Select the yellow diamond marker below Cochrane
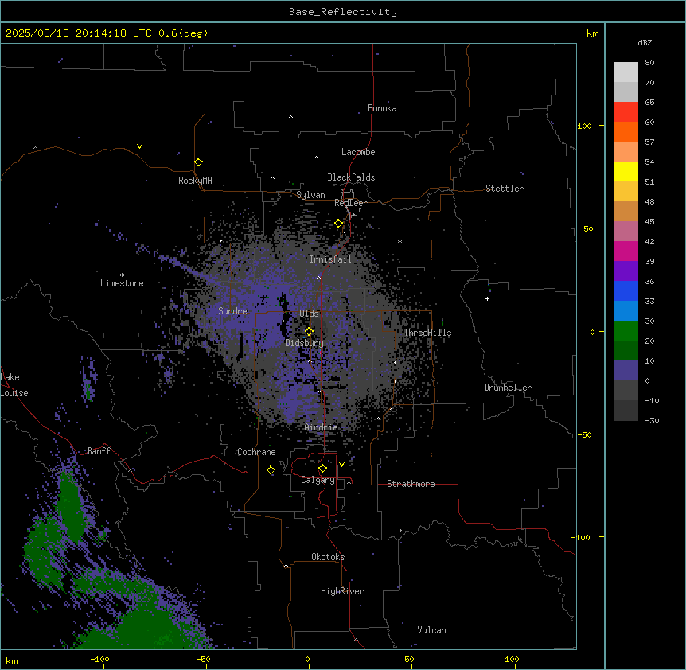This screenshot has height=670, width=686. pos(271,470)
